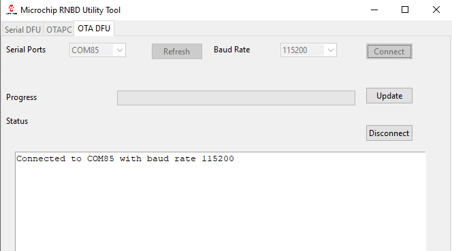The image size is (452, 251).
Task: Click the Microchip RNBD Utility Tool title text
Action: 70,10
